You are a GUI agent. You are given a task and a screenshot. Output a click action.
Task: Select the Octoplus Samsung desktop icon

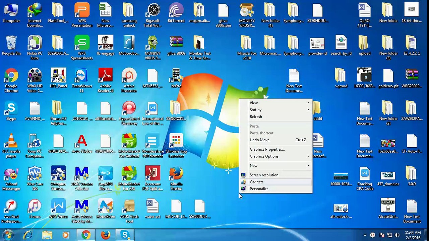click(58, 179)
